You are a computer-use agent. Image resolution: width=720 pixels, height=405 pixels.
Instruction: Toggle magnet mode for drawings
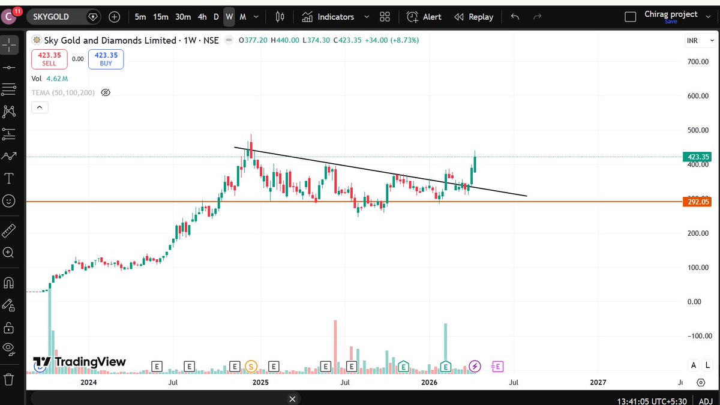pos(9,282)
